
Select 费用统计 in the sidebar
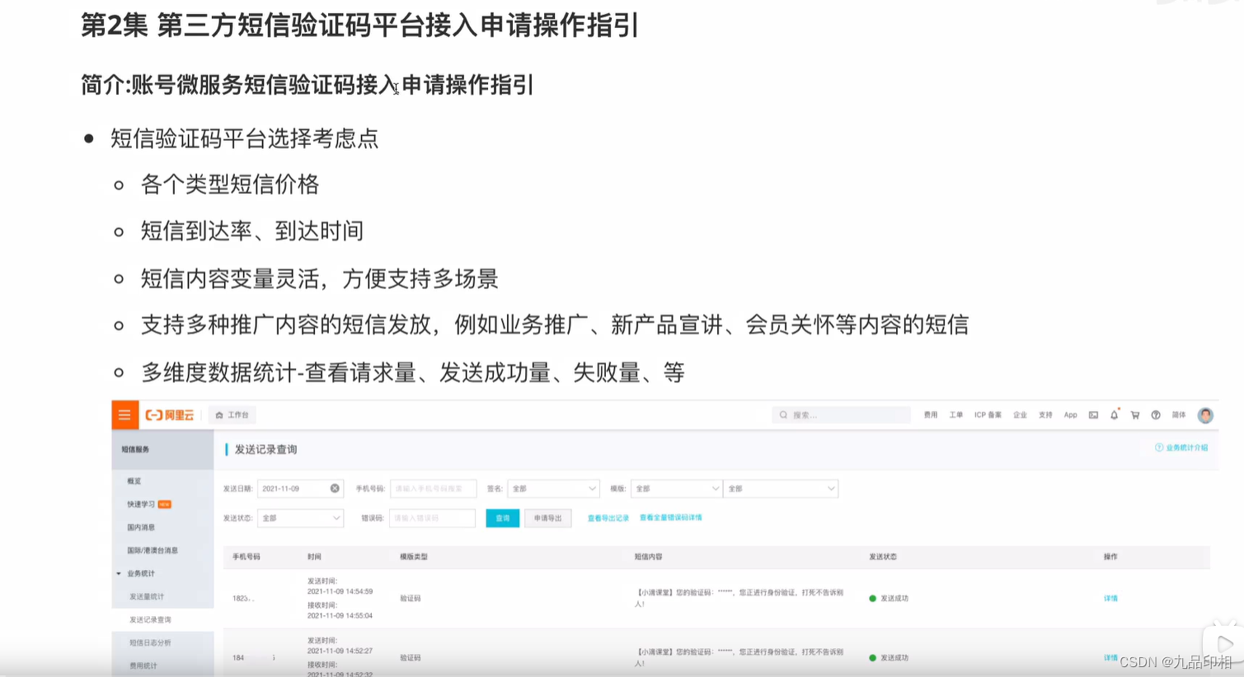point(143,665)
